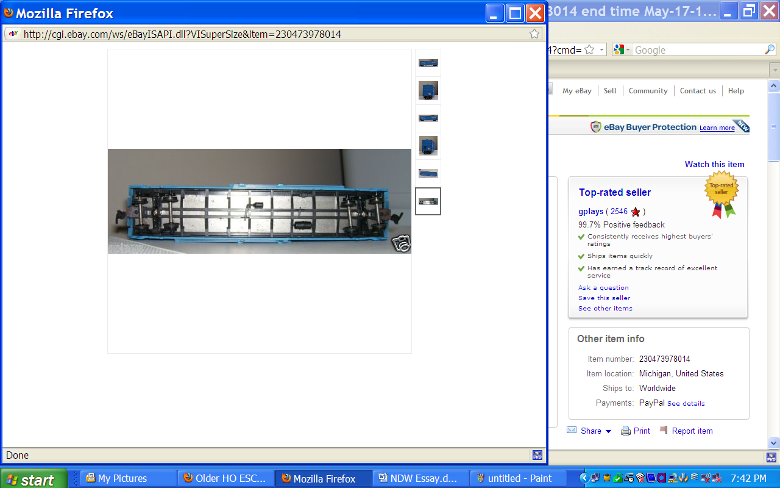Click the Print link

pos(642,431)
